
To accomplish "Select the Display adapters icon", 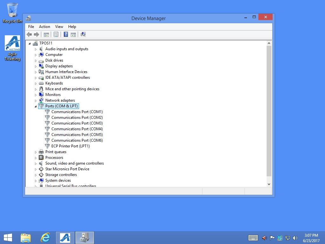I will [x=41, y=66].
